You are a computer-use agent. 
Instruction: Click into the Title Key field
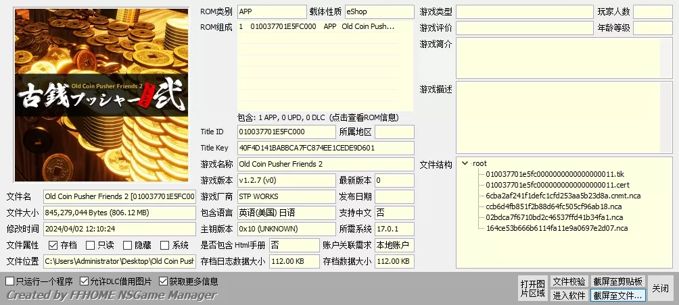click(x=325, y=148)
